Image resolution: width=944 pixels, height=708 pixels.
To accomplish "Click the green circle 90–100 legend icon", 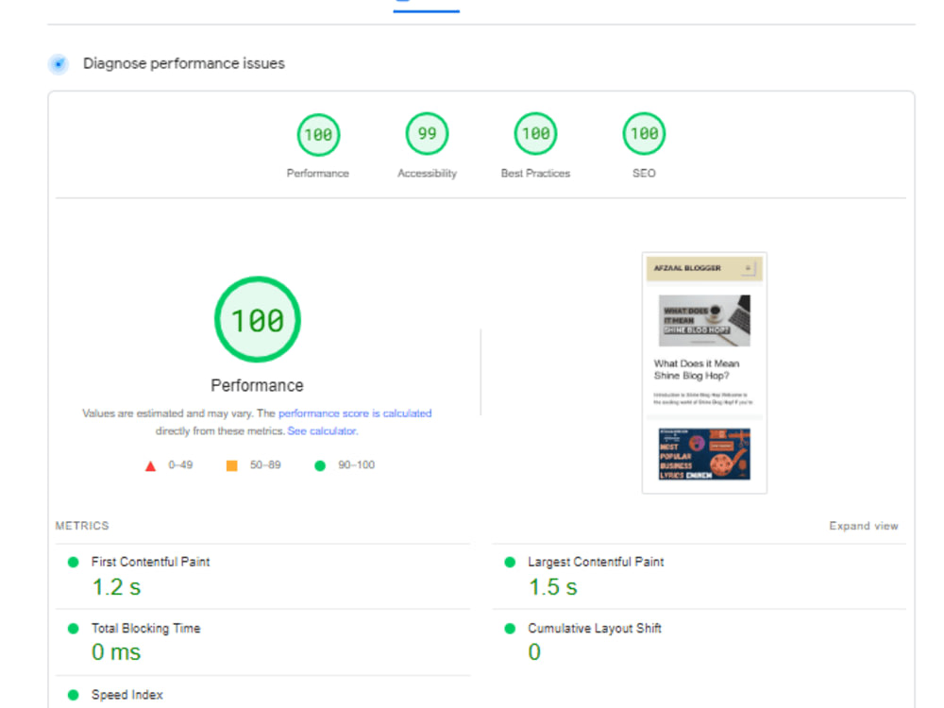I will [320, 465].
